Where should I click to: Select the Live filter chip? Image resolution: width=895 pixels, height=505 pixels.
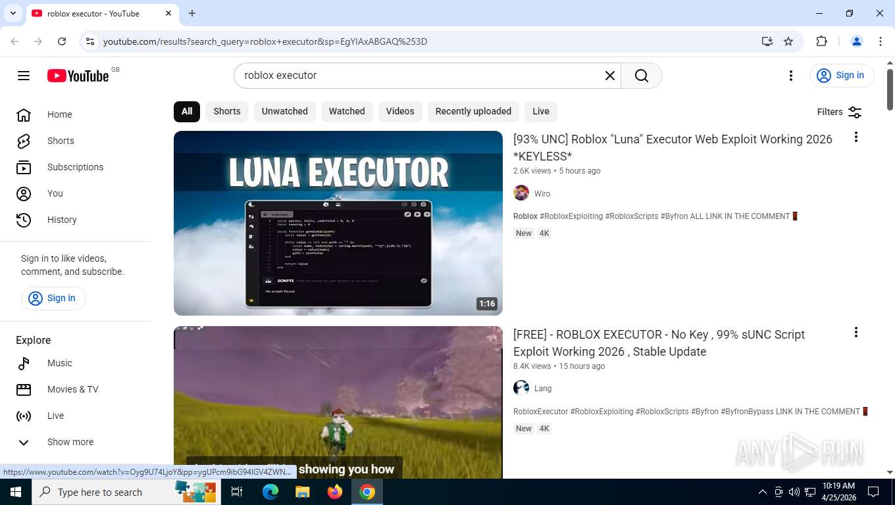(x=541, y=111)
